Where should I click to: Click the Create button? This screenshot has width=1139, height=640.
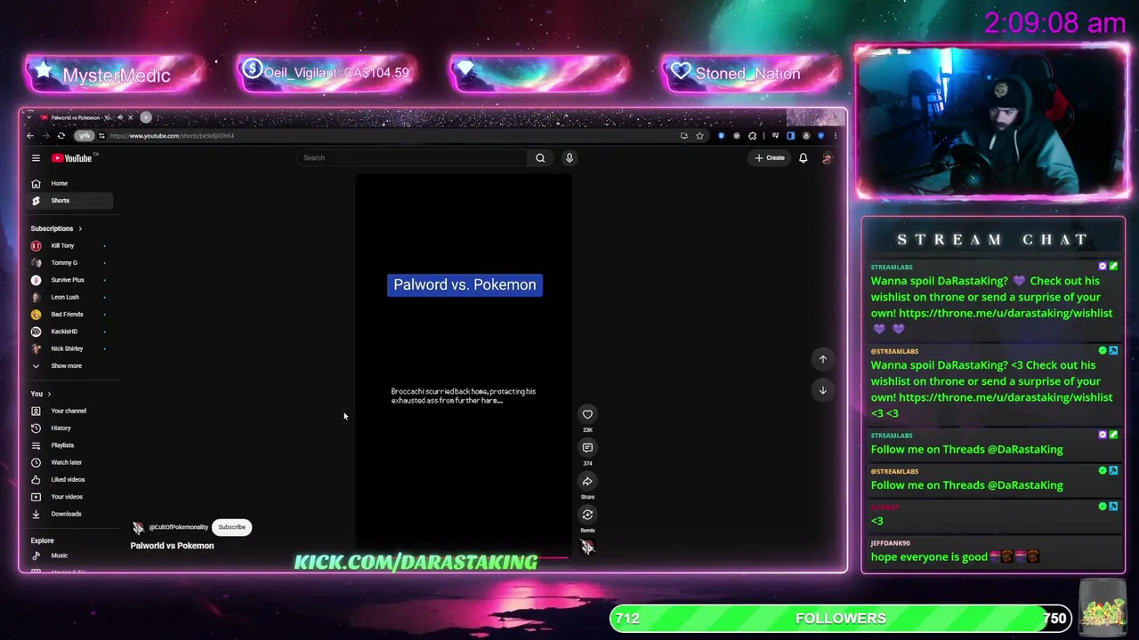coord(770,158)
